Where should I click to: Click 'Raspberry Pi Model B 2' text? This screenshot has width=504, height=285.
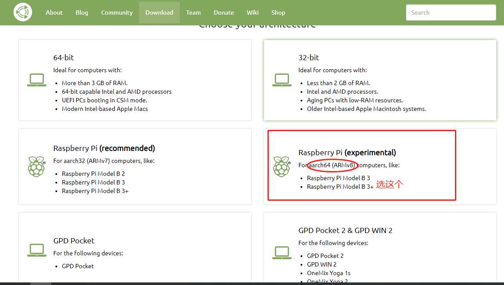click(x=93, y=174)
